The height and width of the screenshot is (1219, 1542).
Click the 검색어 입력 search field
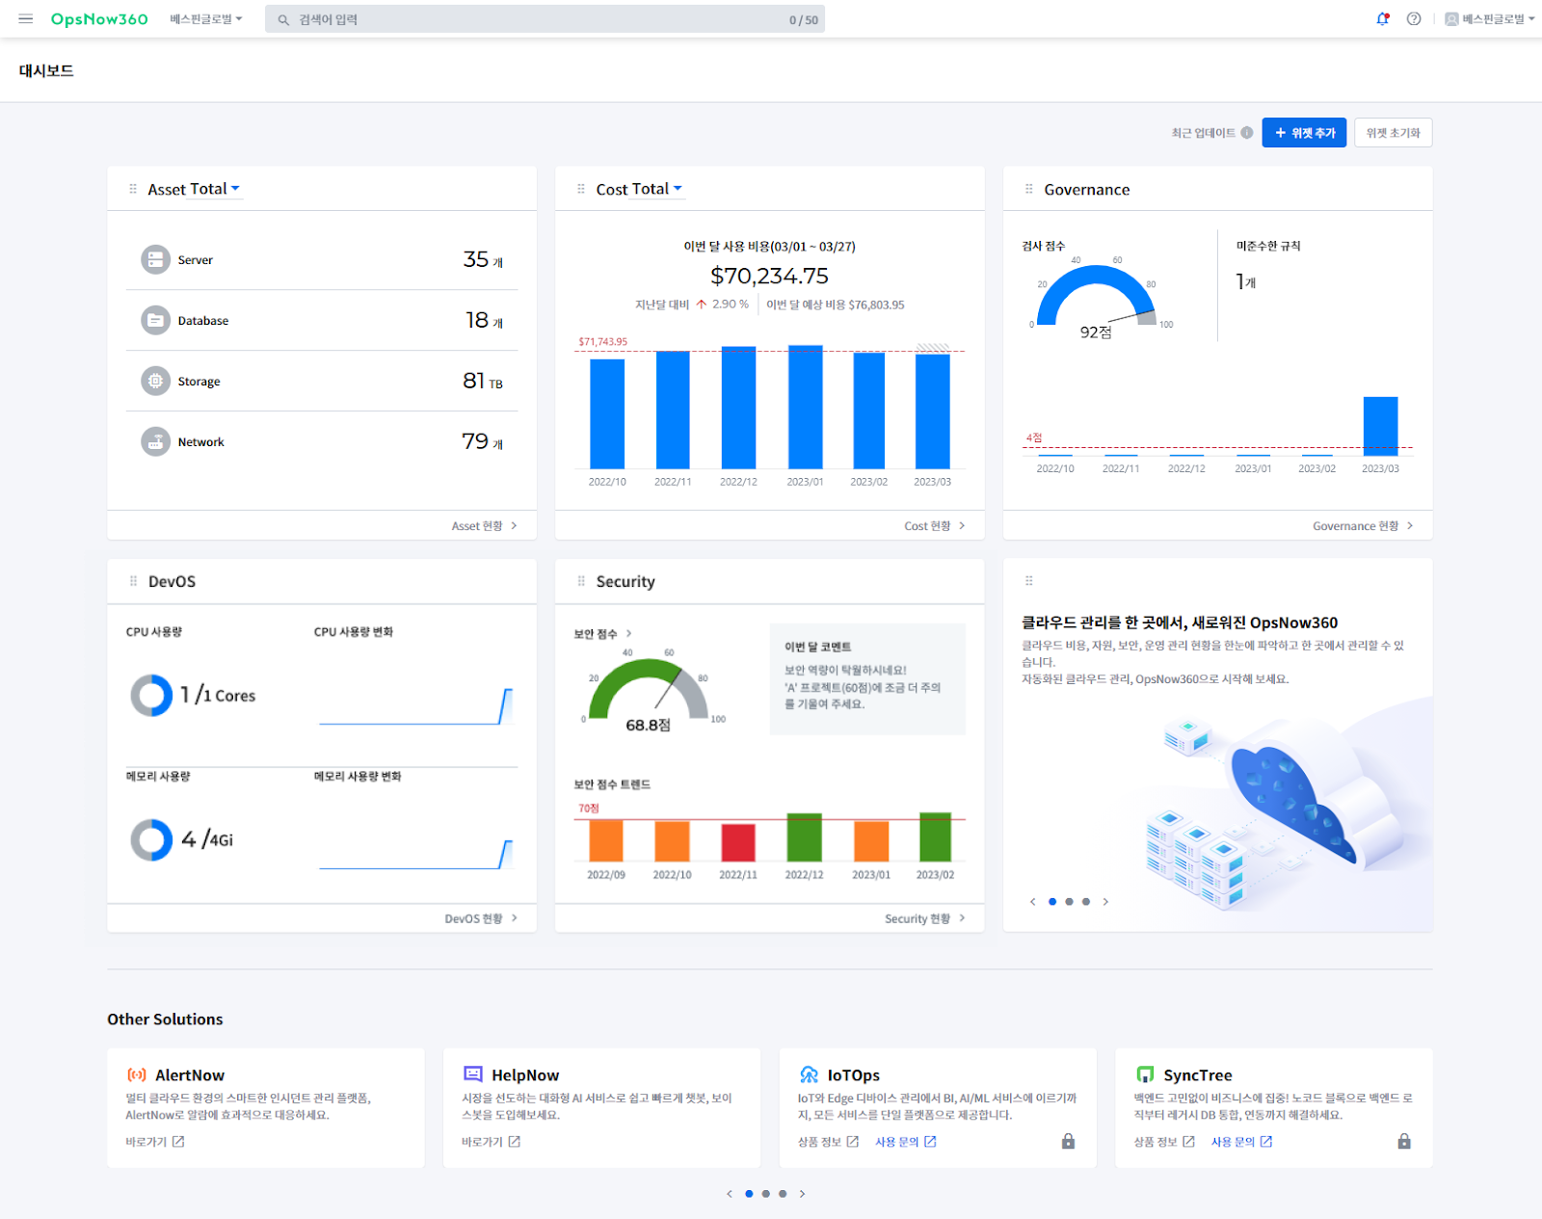pos(545,19)
